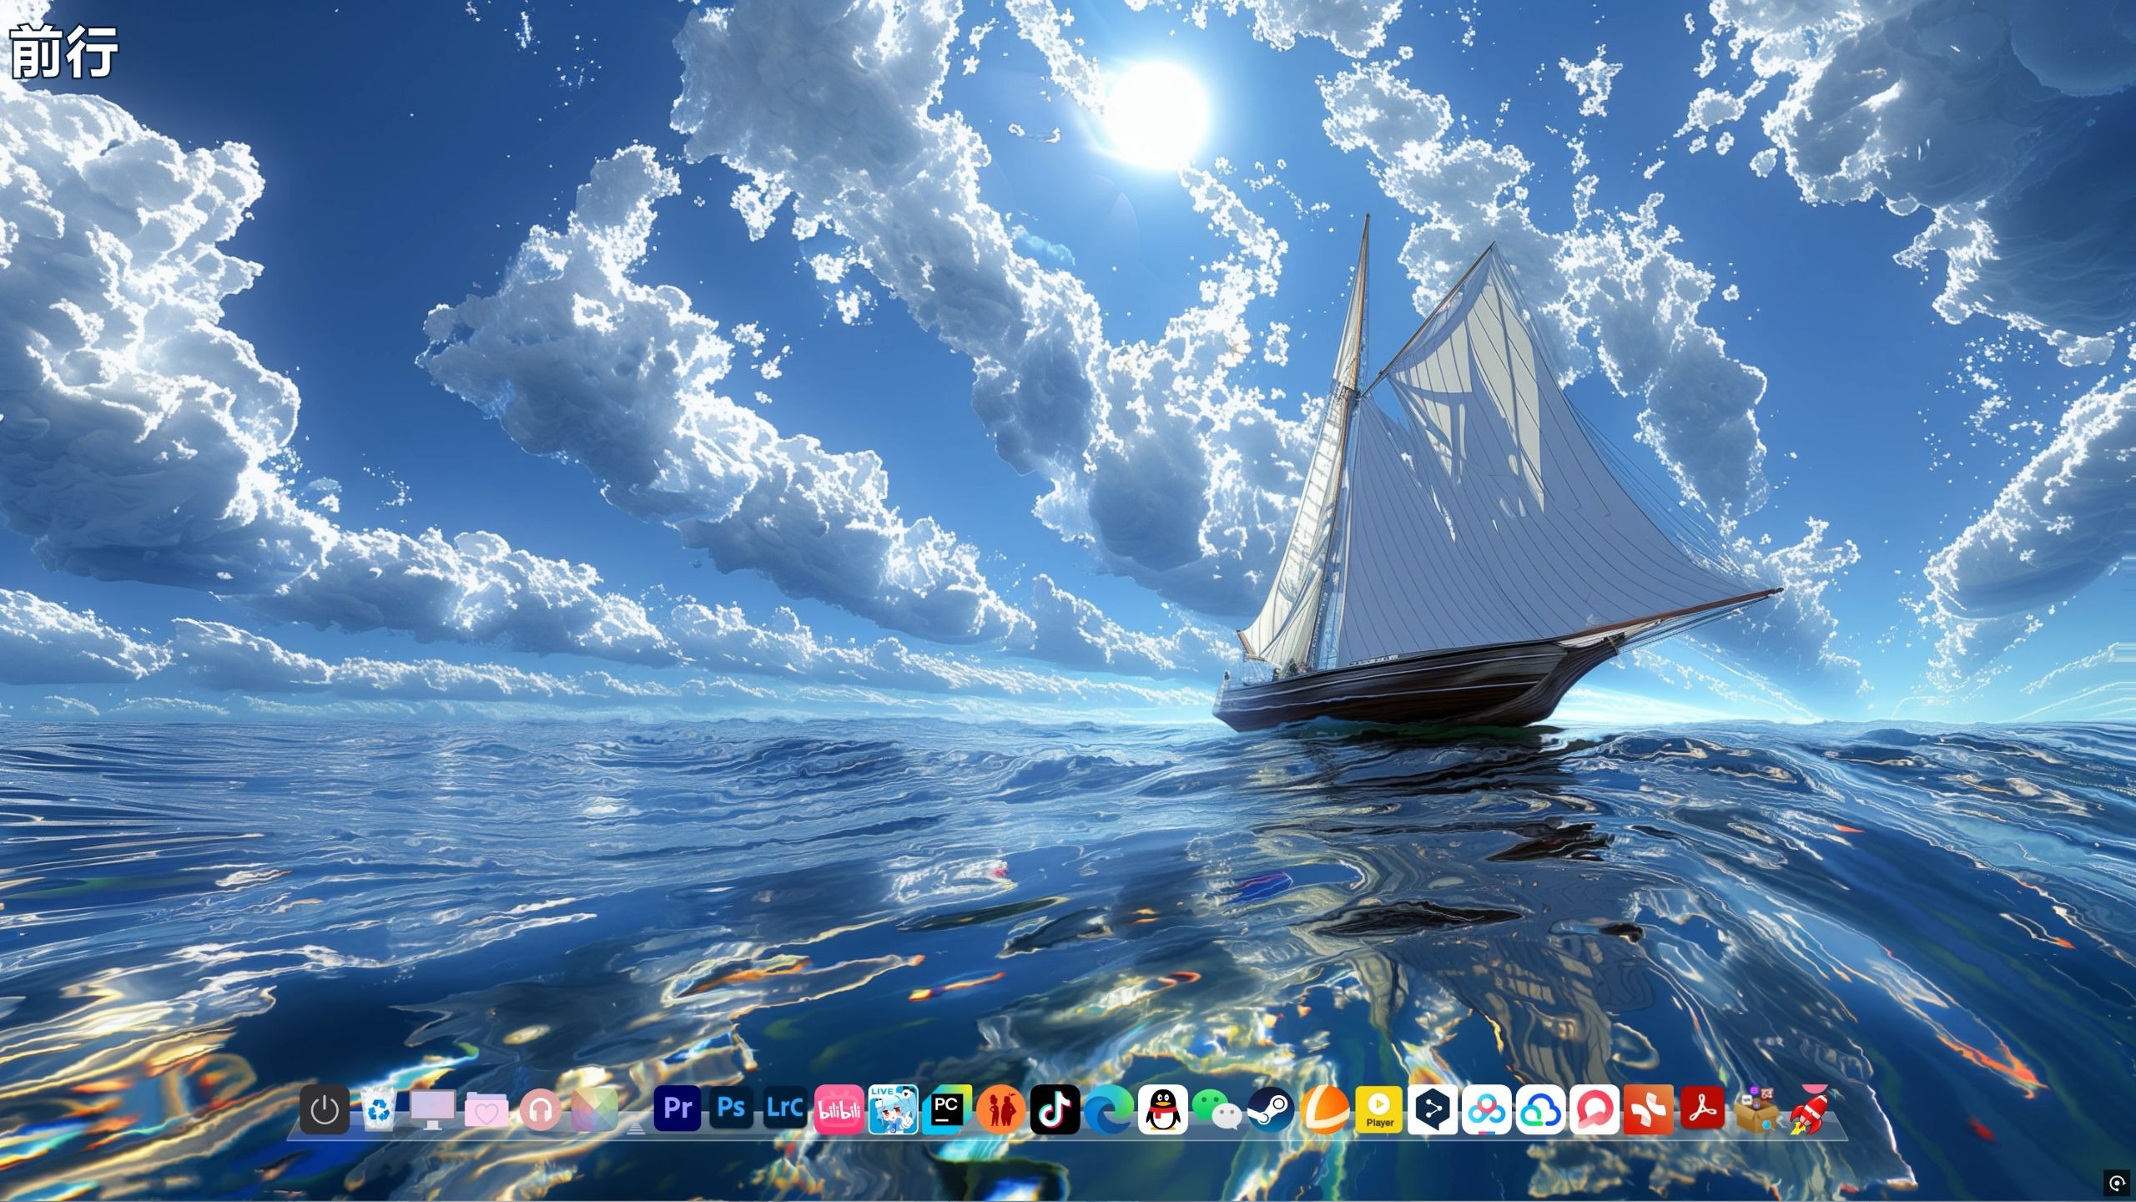Open PyCharm from the dock
The width and height of the screenshot is (2136, 1202).
[x=946, y=1110]
